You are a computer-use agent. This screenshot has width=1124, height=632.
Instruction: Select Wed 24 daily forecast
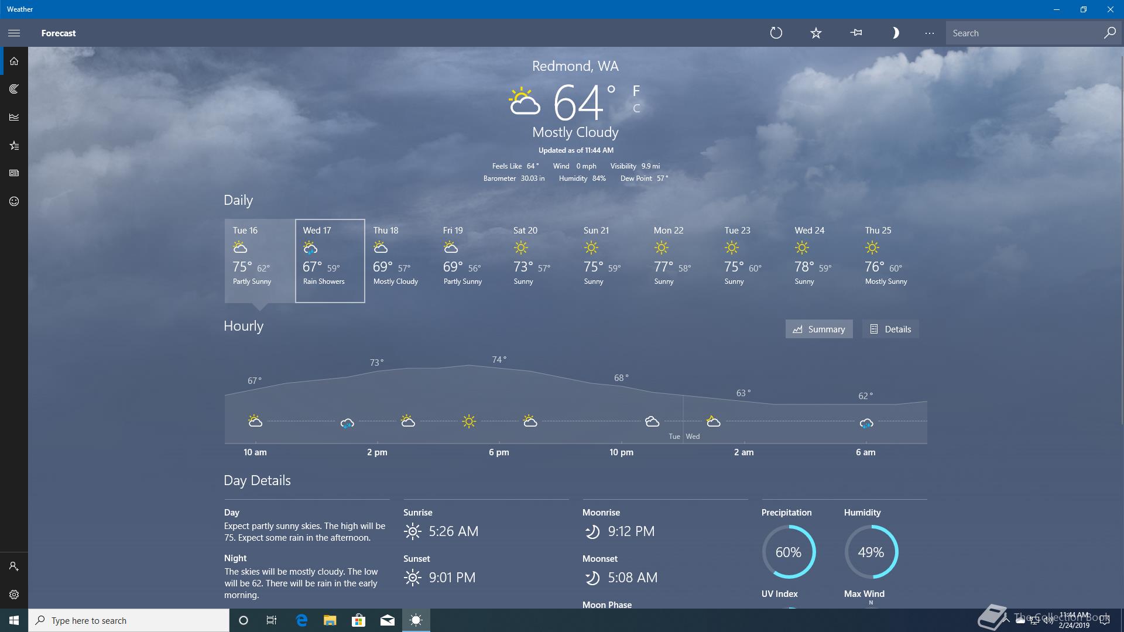tap(822, 261)
